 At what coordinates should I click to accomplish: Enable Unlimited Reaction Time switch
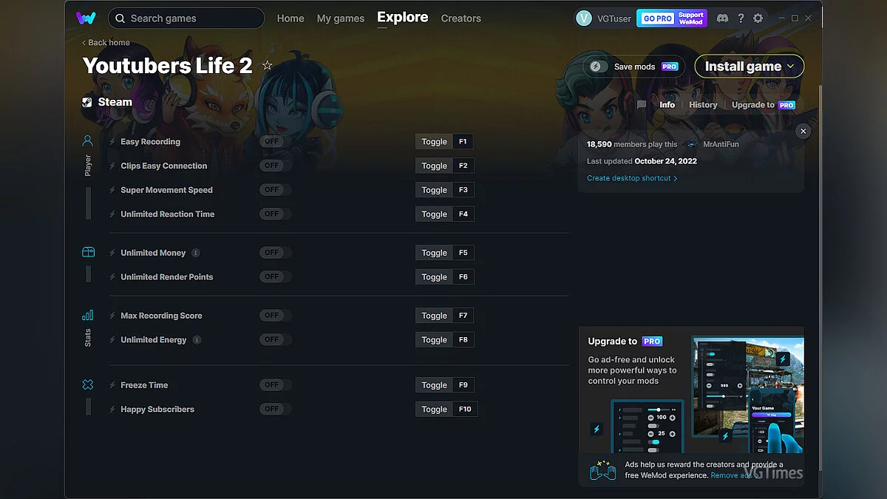275,214
